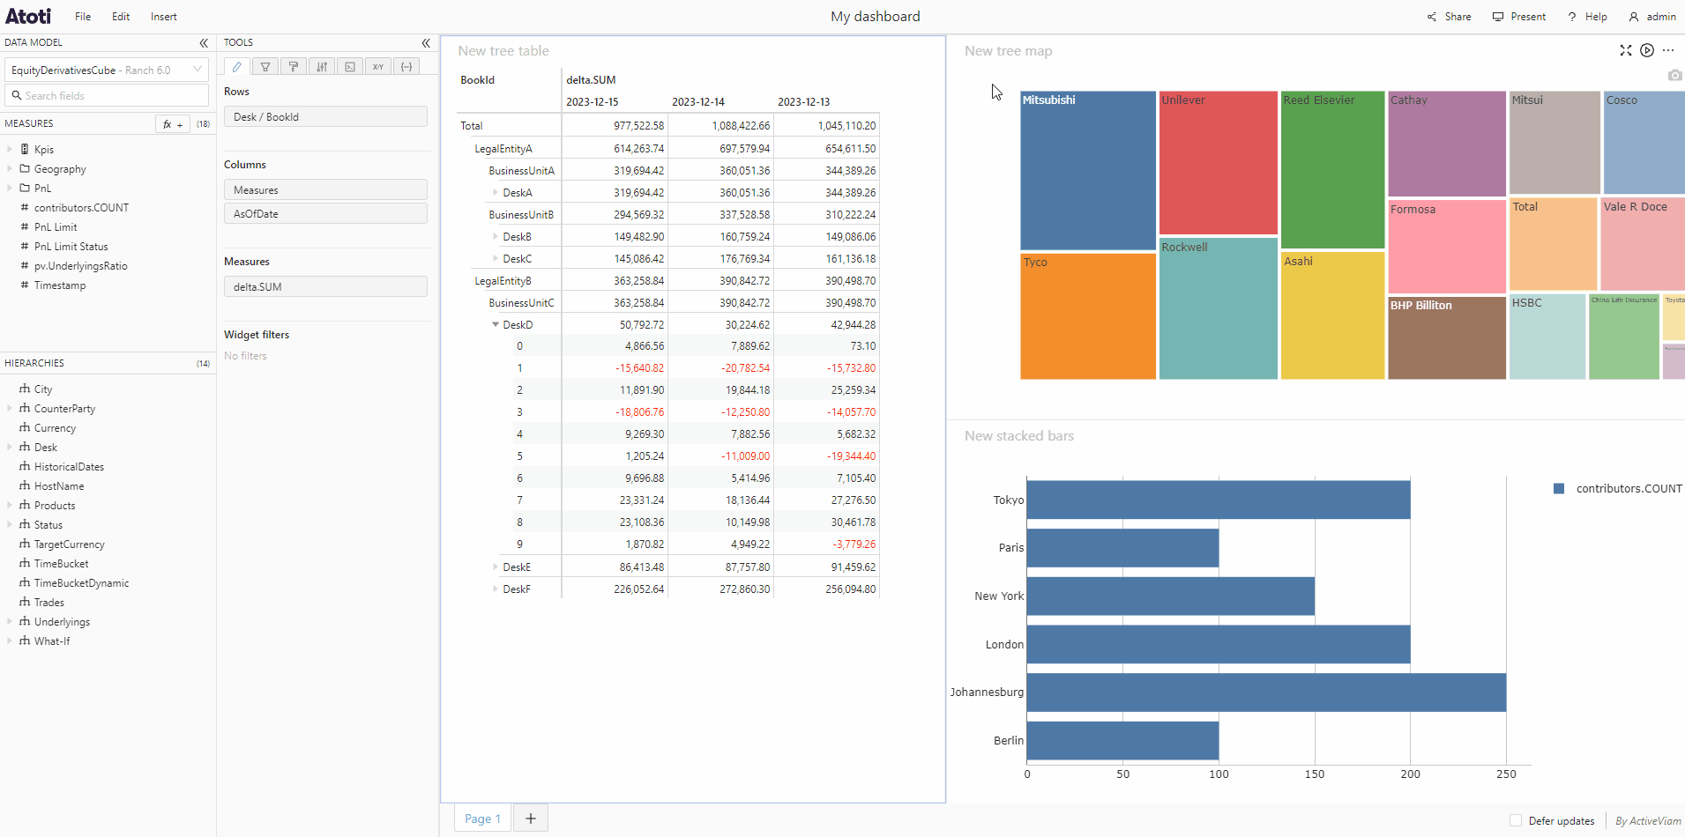This screenshot has height=837, width=1685.
Task: Select the AsOfDate columns field
Action: point(325,213)
